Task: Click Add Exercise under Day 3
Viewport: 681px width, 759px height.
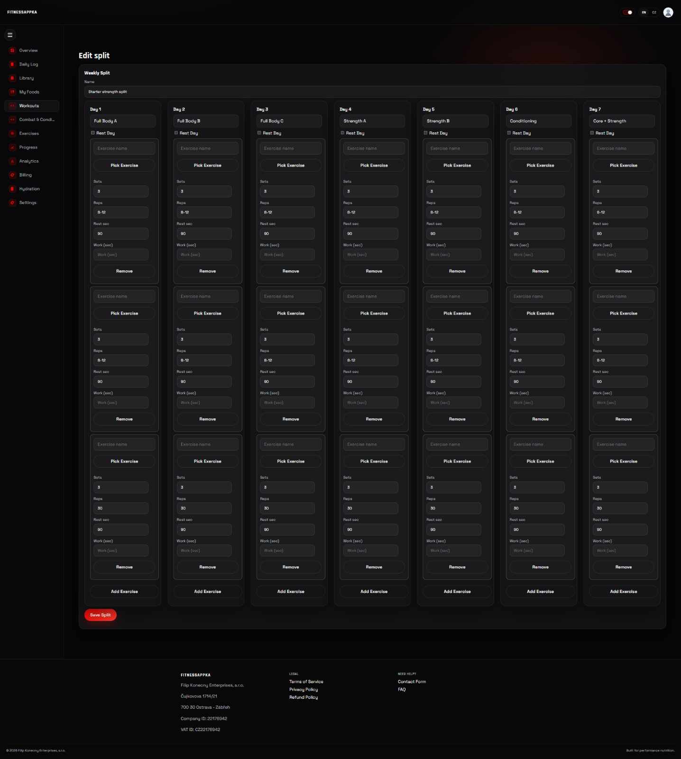Action: click(x=291, y=592)
